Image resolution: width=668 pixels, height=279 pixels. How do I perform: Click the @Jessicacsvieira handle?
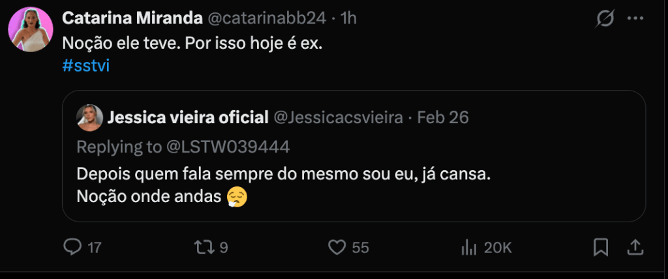(337, 118)
